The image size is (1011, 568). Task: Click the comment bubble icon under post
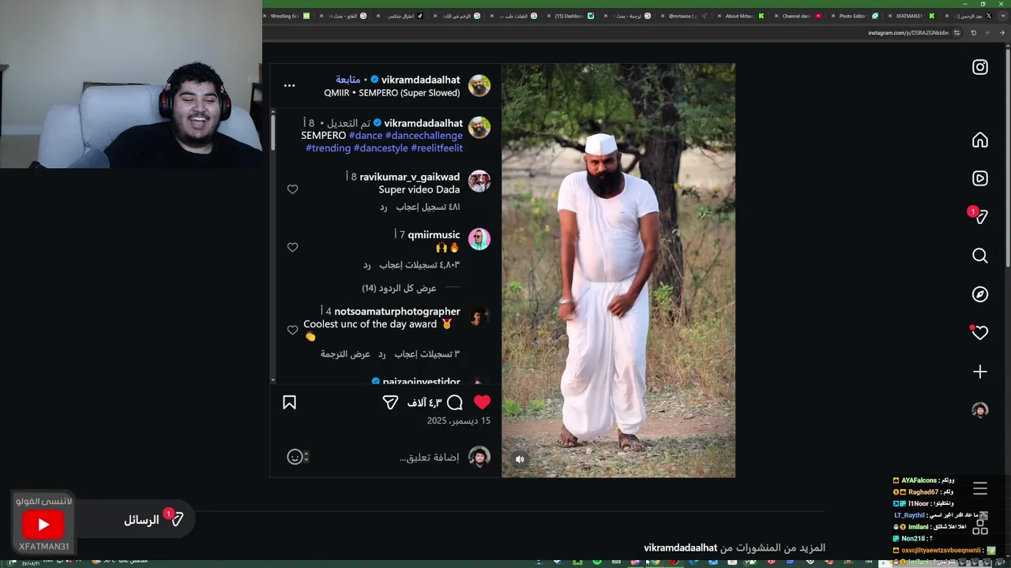pos(455,402)
